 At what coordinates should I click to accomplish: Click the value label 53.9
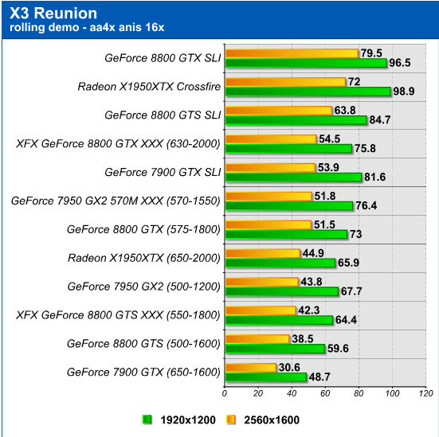[x=328, y=167]
